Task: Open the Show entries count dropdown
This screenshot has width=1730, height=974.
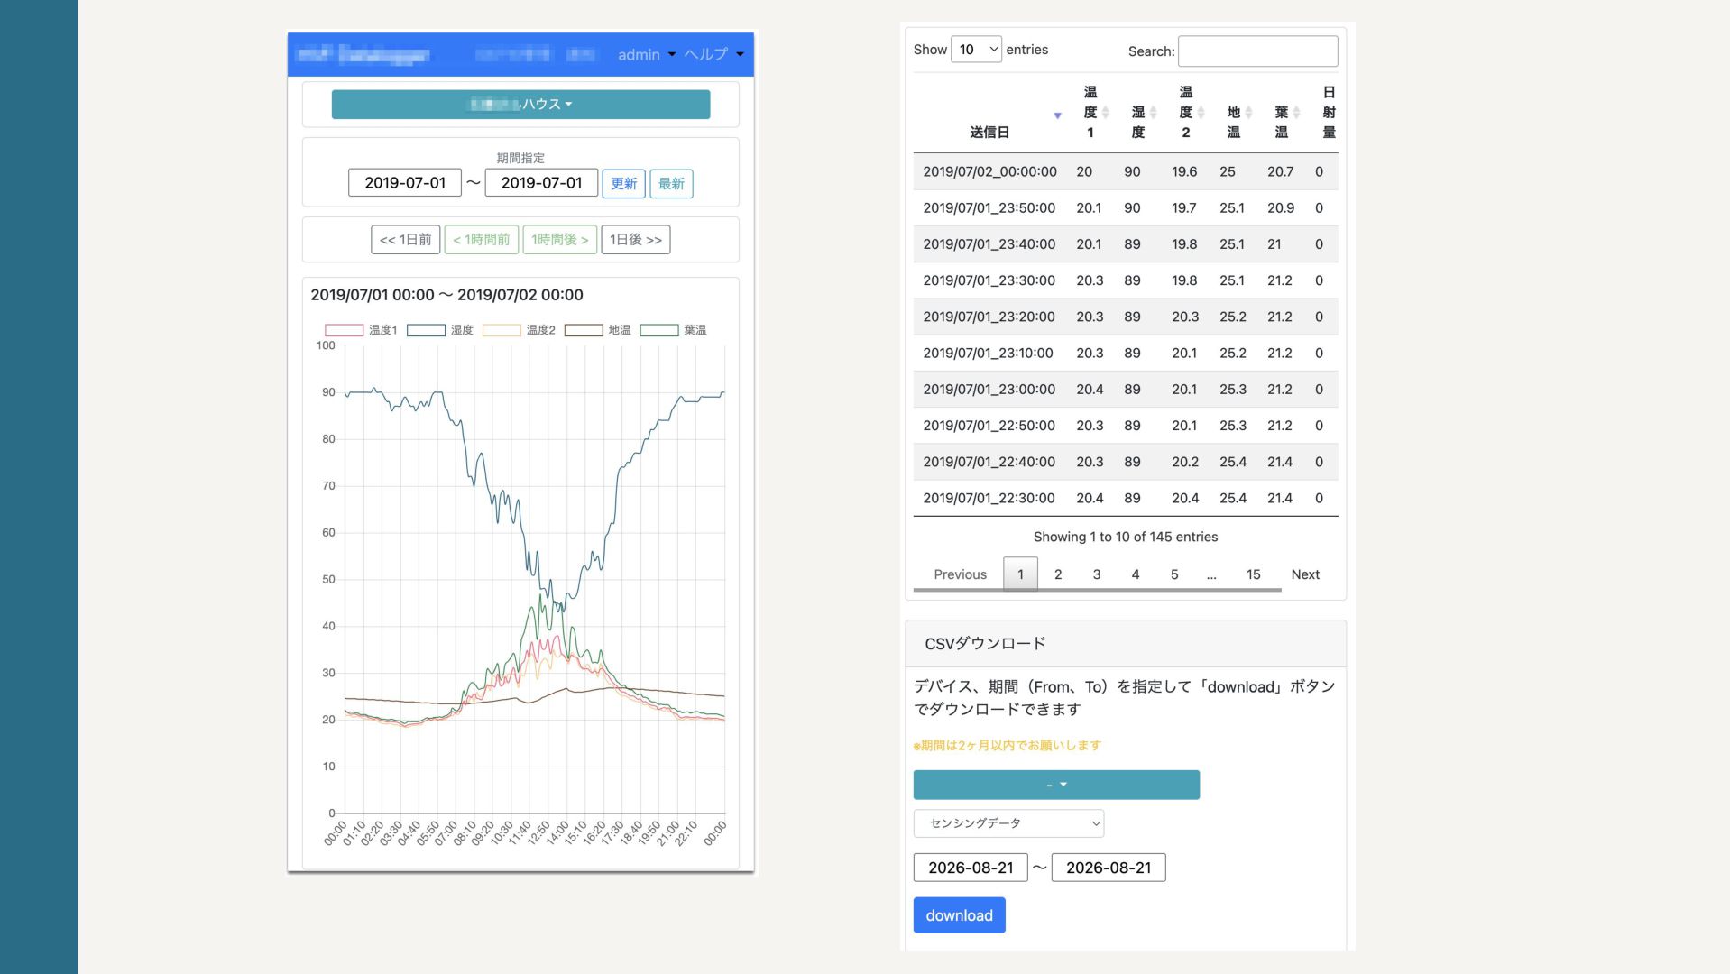Action: coord(976,50)
